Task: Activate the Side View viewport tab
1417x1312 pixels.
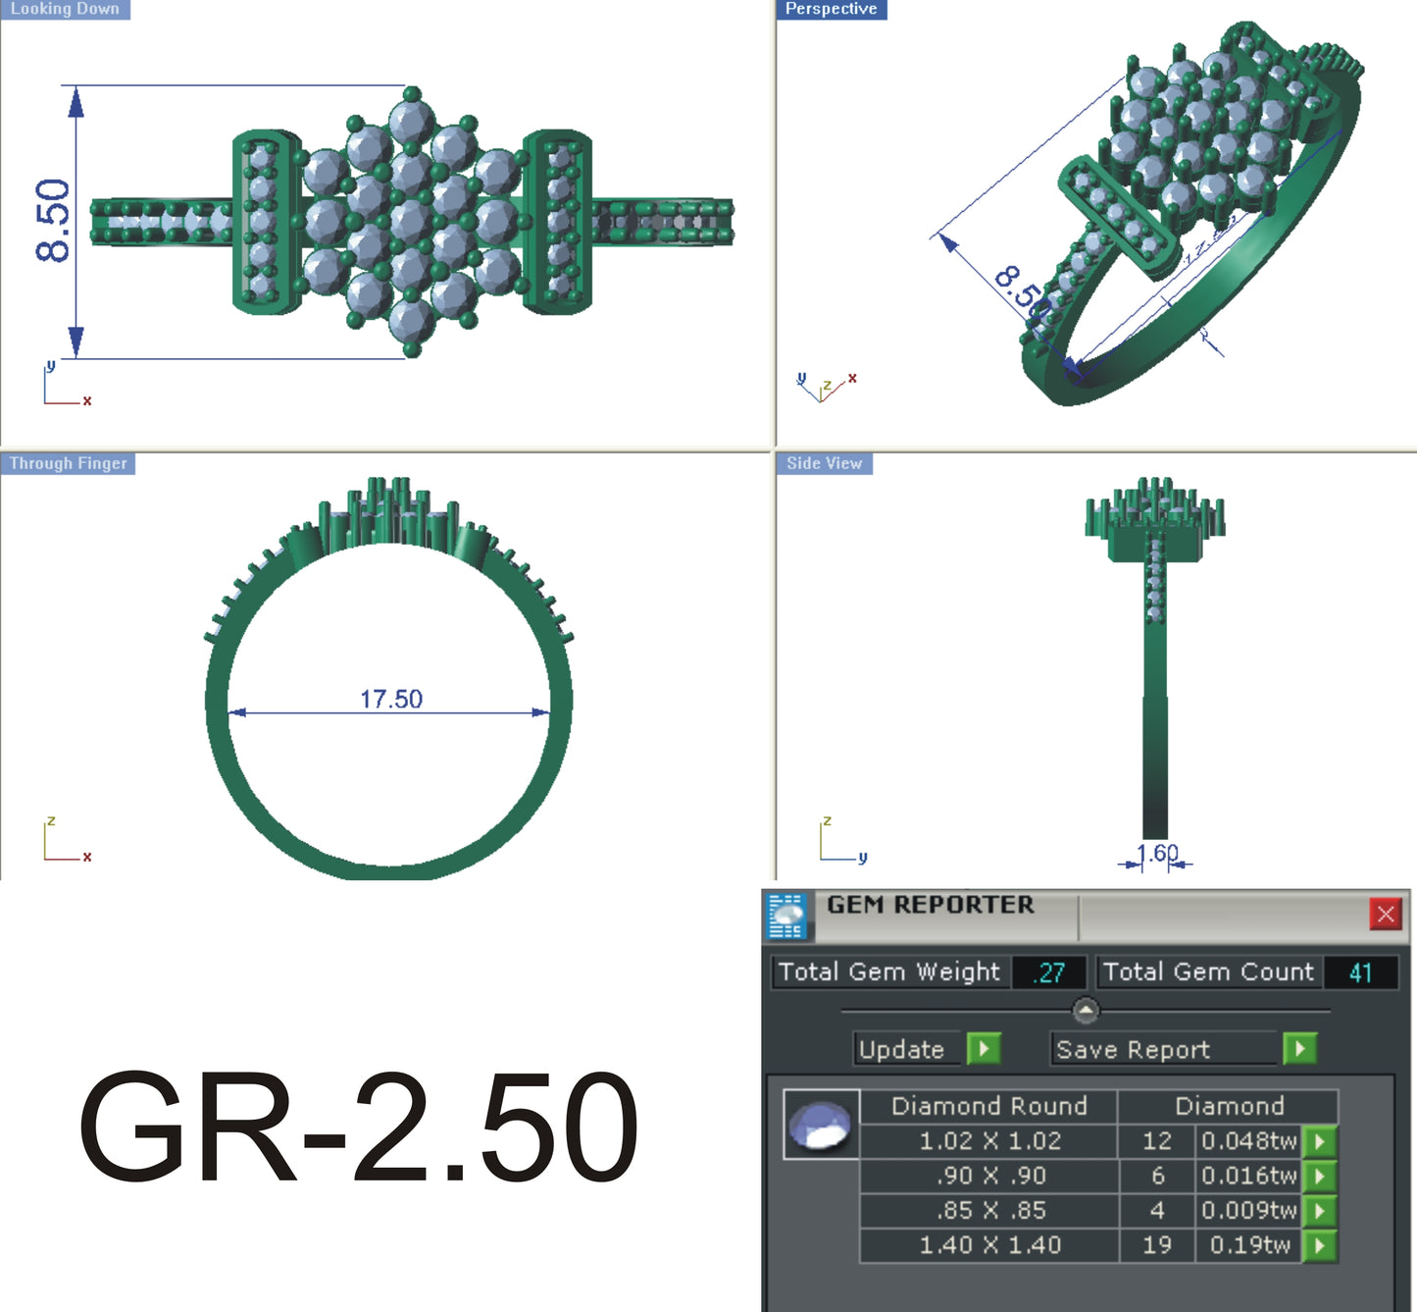Action: click(x=823, y=462)
